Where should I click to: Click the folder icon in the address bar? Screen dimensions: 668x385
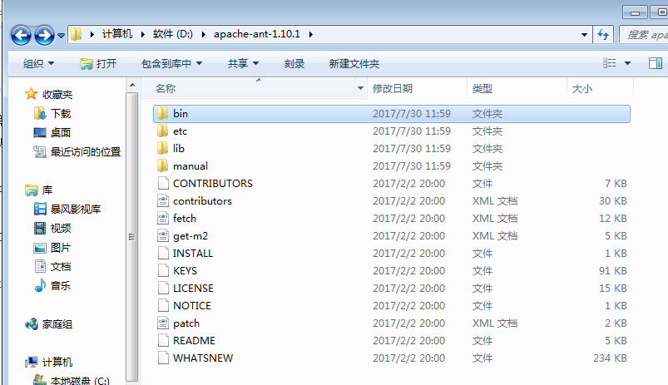pos(77,34)
